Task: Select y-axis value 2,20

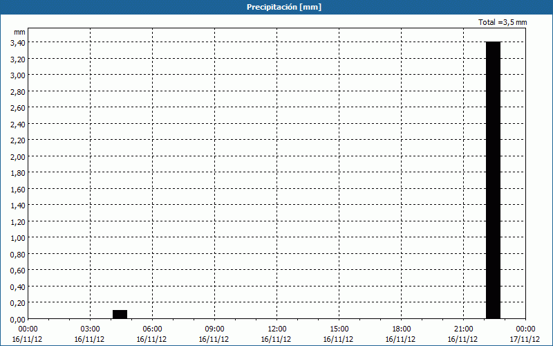Action: coord(18,141)
